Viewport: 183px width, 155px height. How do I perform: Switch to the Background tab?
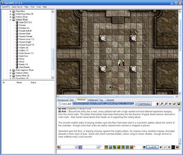(x=63, y=100)
